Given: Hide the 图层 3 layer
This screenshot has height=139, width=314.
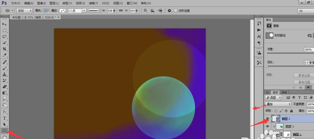Looking at the screenshot, I should tap(268, 126).
